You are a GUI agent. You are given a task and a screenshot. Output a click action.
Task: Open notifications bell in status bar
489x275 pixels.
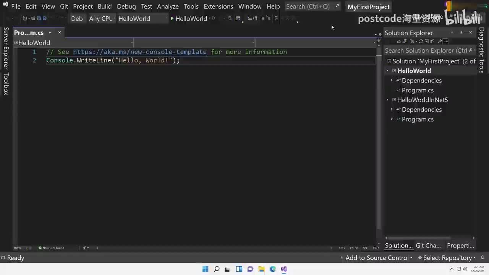coord(483,257)
